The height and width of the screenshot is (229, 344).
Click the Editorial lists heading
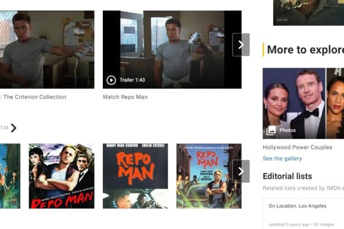pos(288,176)
